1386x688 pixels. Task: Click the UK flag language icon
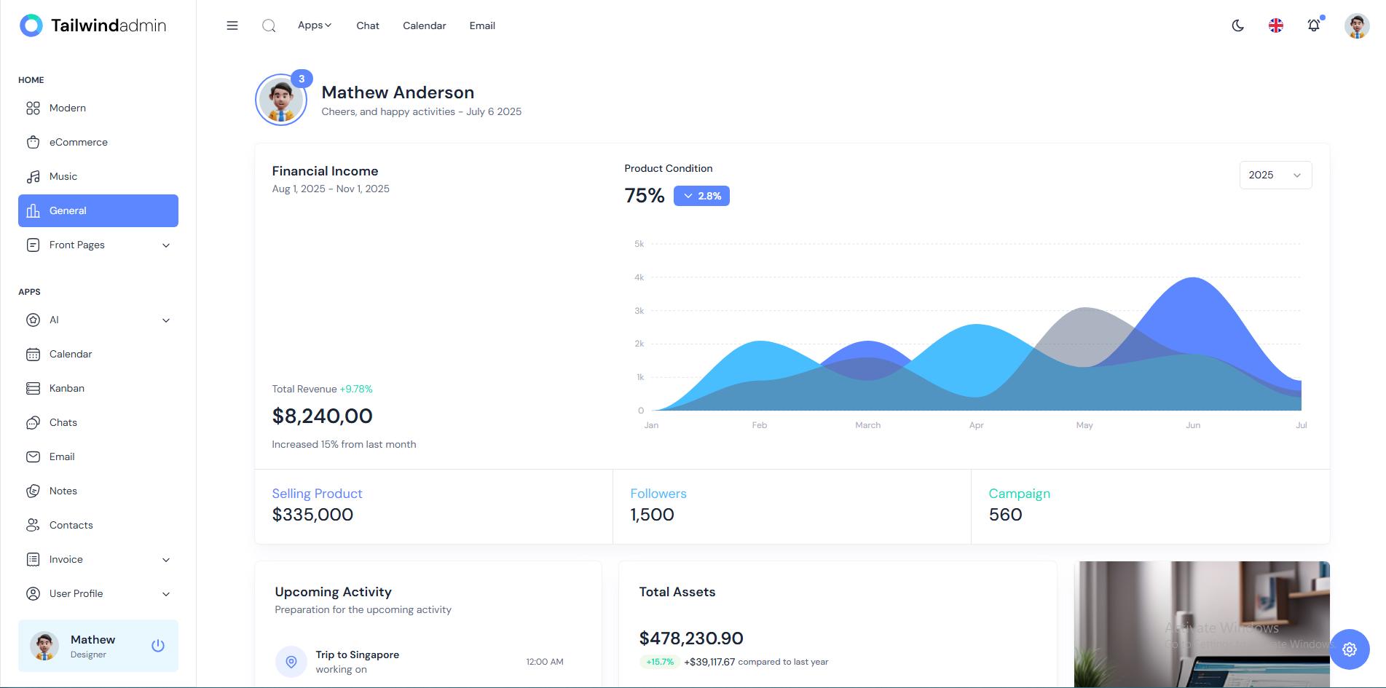click(1275, 25)
